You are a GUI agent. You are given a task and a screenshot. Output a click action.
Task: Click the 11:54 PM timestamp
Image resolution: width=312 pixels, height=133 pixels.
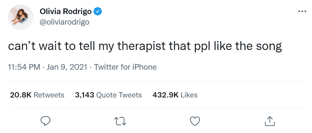[x=24, y=67]
